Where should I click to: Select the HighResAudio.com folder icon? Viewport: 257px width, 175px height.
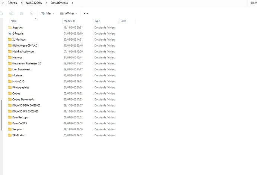coord(10,51)
